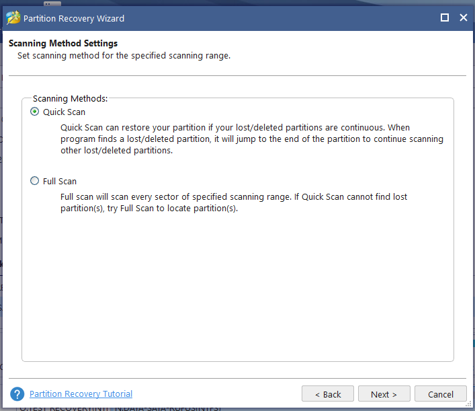Click the Scanning Method Settings heading
Screen dimensions: 475x411
point(63,43)
